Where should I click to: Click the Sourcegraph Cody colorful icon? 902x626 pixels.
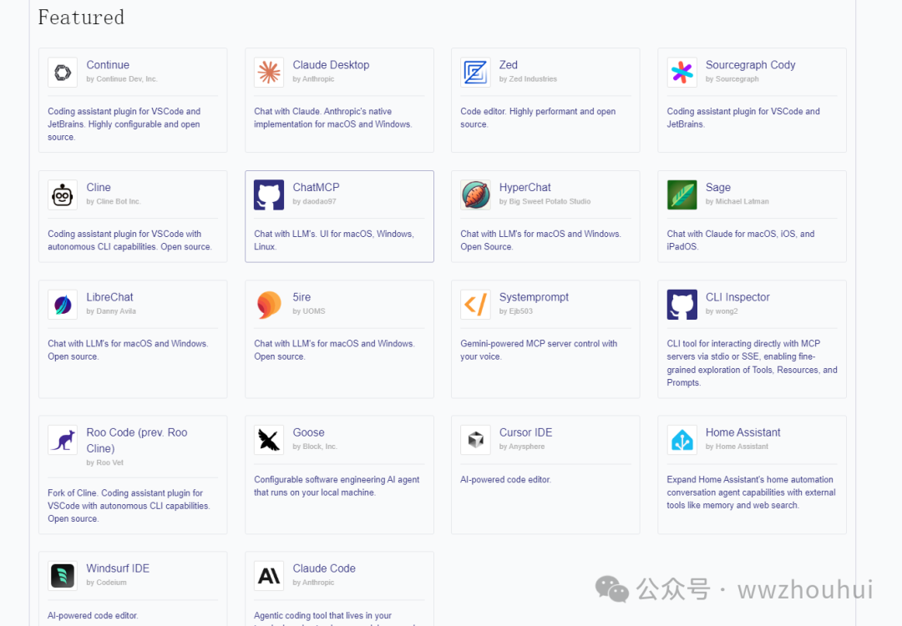pos(682,73)
